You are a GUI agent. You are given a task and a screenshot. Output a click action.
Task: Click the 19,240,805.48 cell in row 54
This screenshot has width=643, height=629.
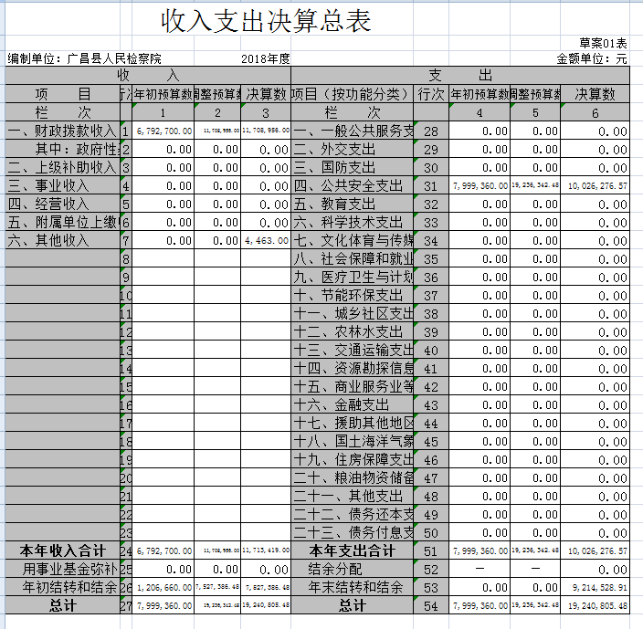pos(595,605)
